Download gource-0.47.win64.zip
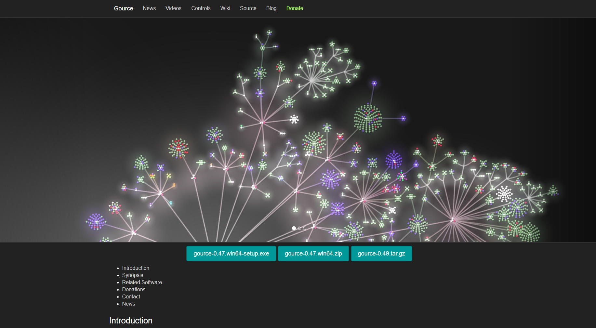Screen dimensions: 596x328 coord(313,254)
